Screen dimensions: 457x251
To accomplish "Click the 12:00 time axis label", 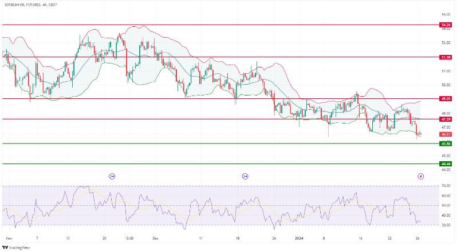I will [128, 237].
